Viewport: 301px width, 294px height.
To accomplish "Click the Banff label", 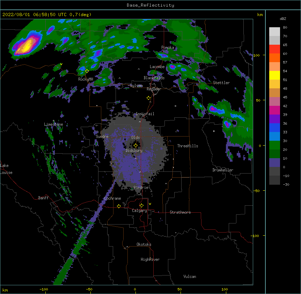I will click(x=43, y=198).
